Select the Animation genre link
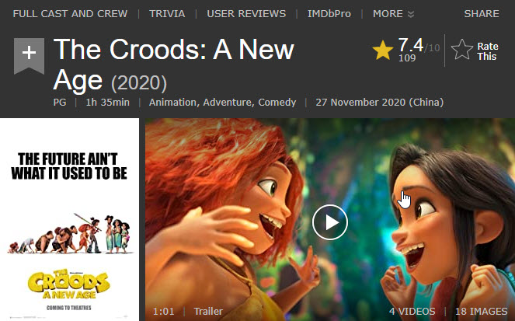The image size is (515, 321). coord(173,102)
